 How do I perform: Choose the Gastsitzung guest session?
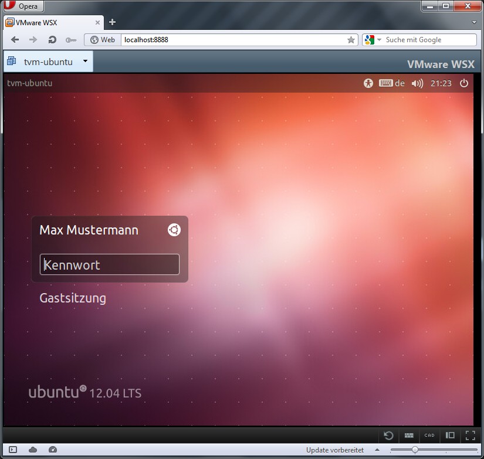[73, 298]
